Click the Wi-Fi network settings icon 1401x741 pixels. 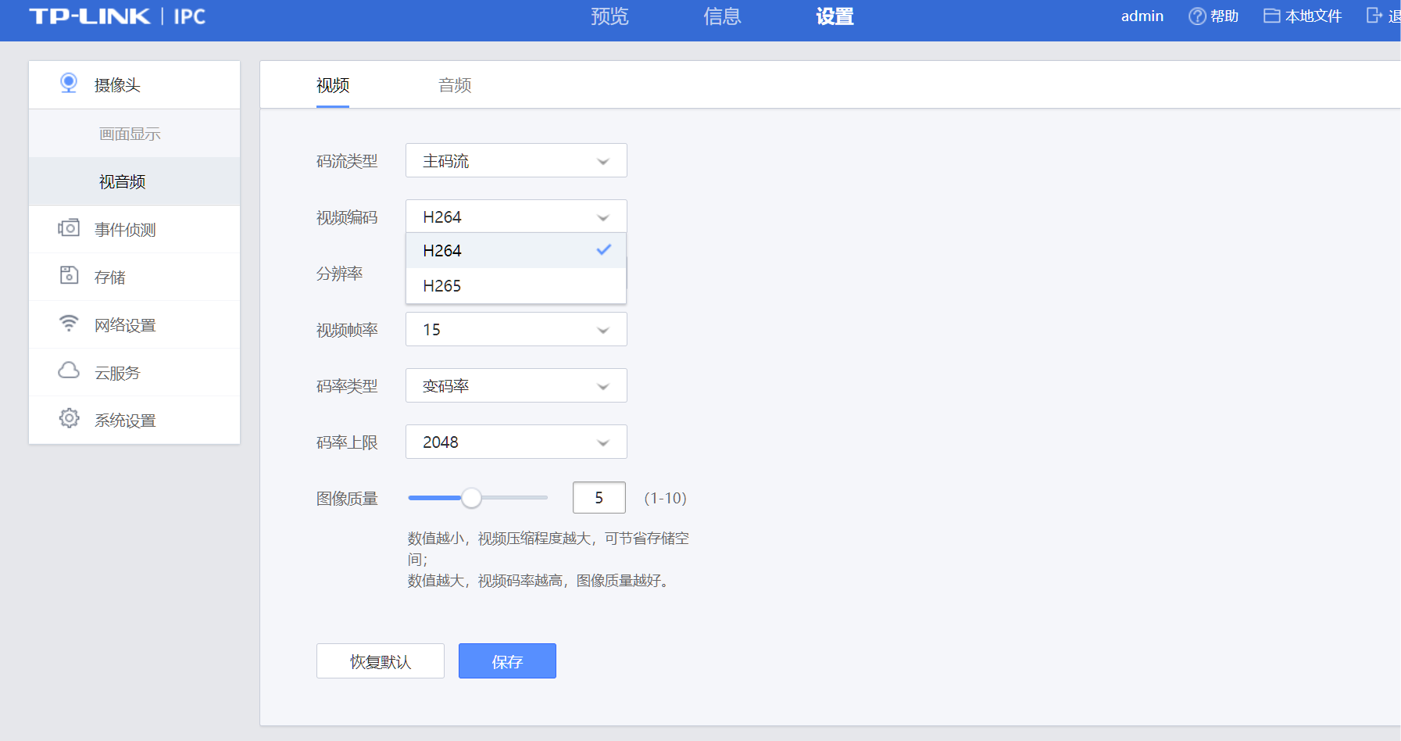pyautogui.click(x=69, y=323)
